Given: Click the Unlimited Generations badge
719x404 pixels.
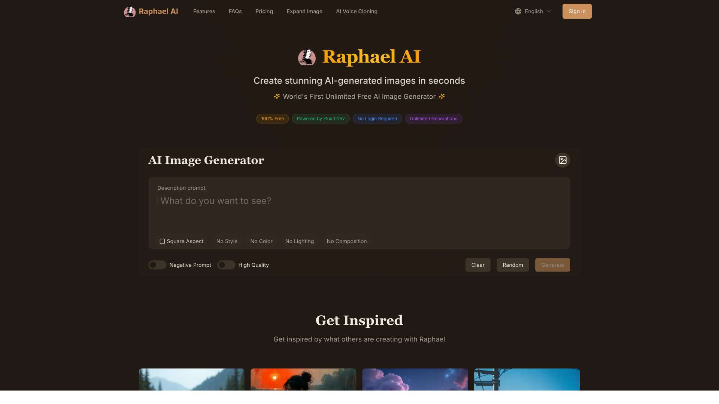Looking at the screenshot, I should (x=434, y=119).
